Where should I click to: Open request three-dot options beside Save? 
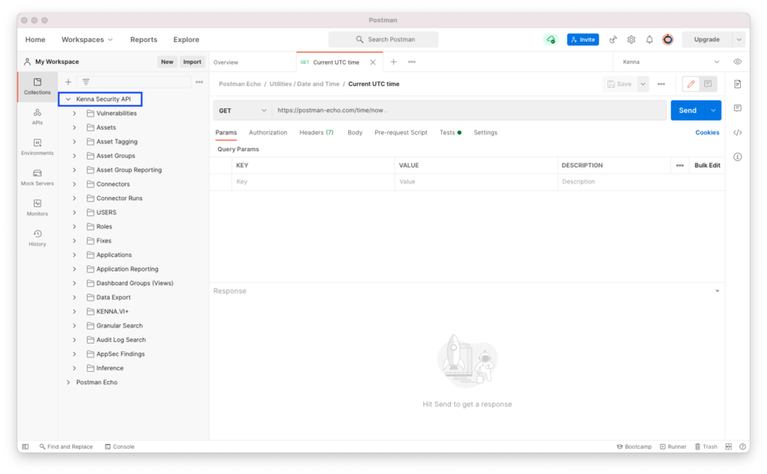click(x=661, y=85)
